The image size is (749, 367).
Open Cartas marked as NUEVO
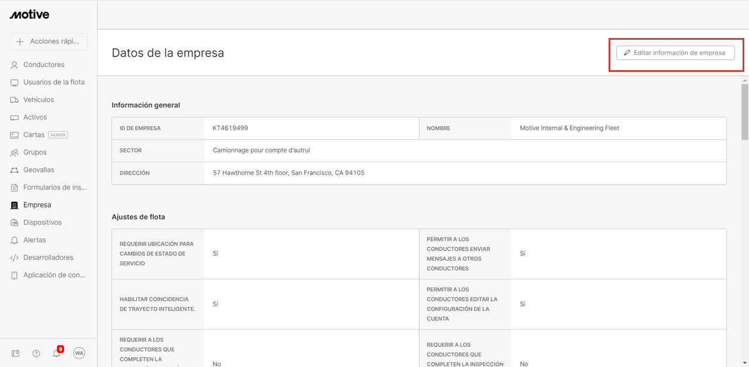(x=34, y=135)
